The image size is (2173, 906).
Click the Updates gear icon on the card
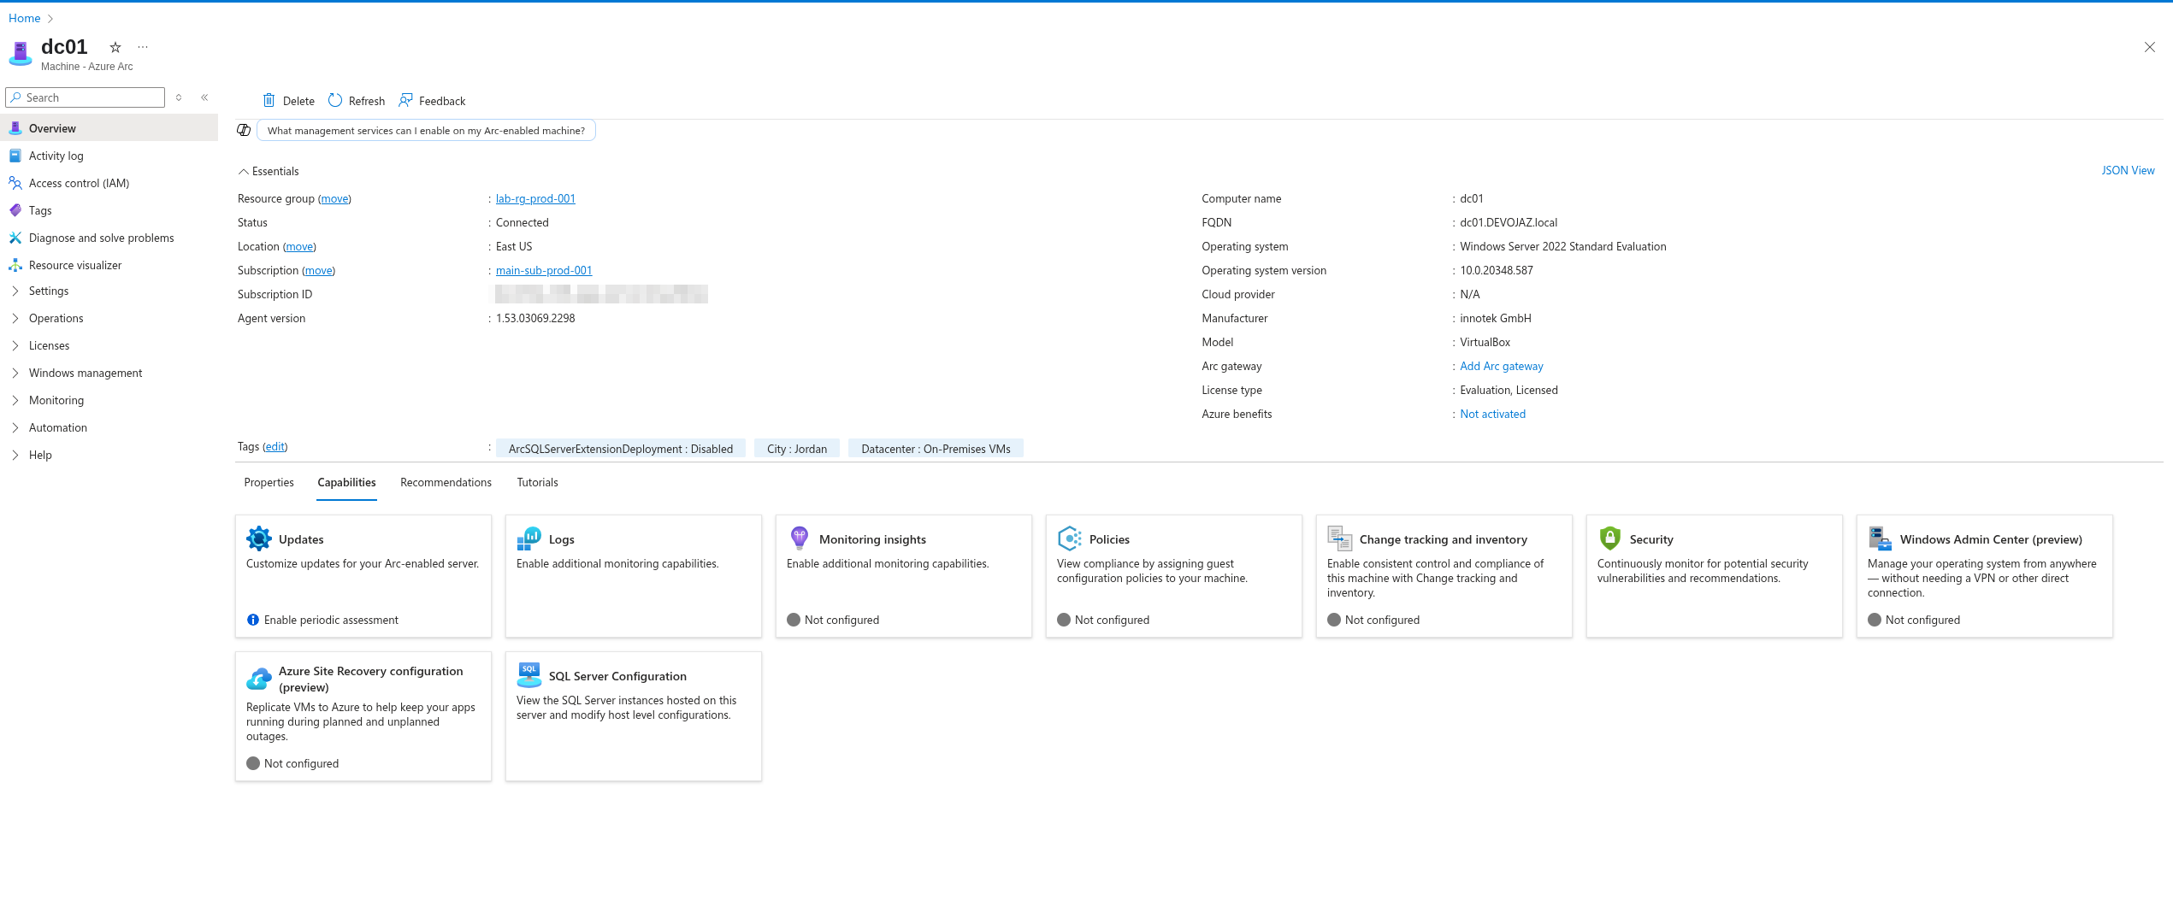(x=259, y=538)
